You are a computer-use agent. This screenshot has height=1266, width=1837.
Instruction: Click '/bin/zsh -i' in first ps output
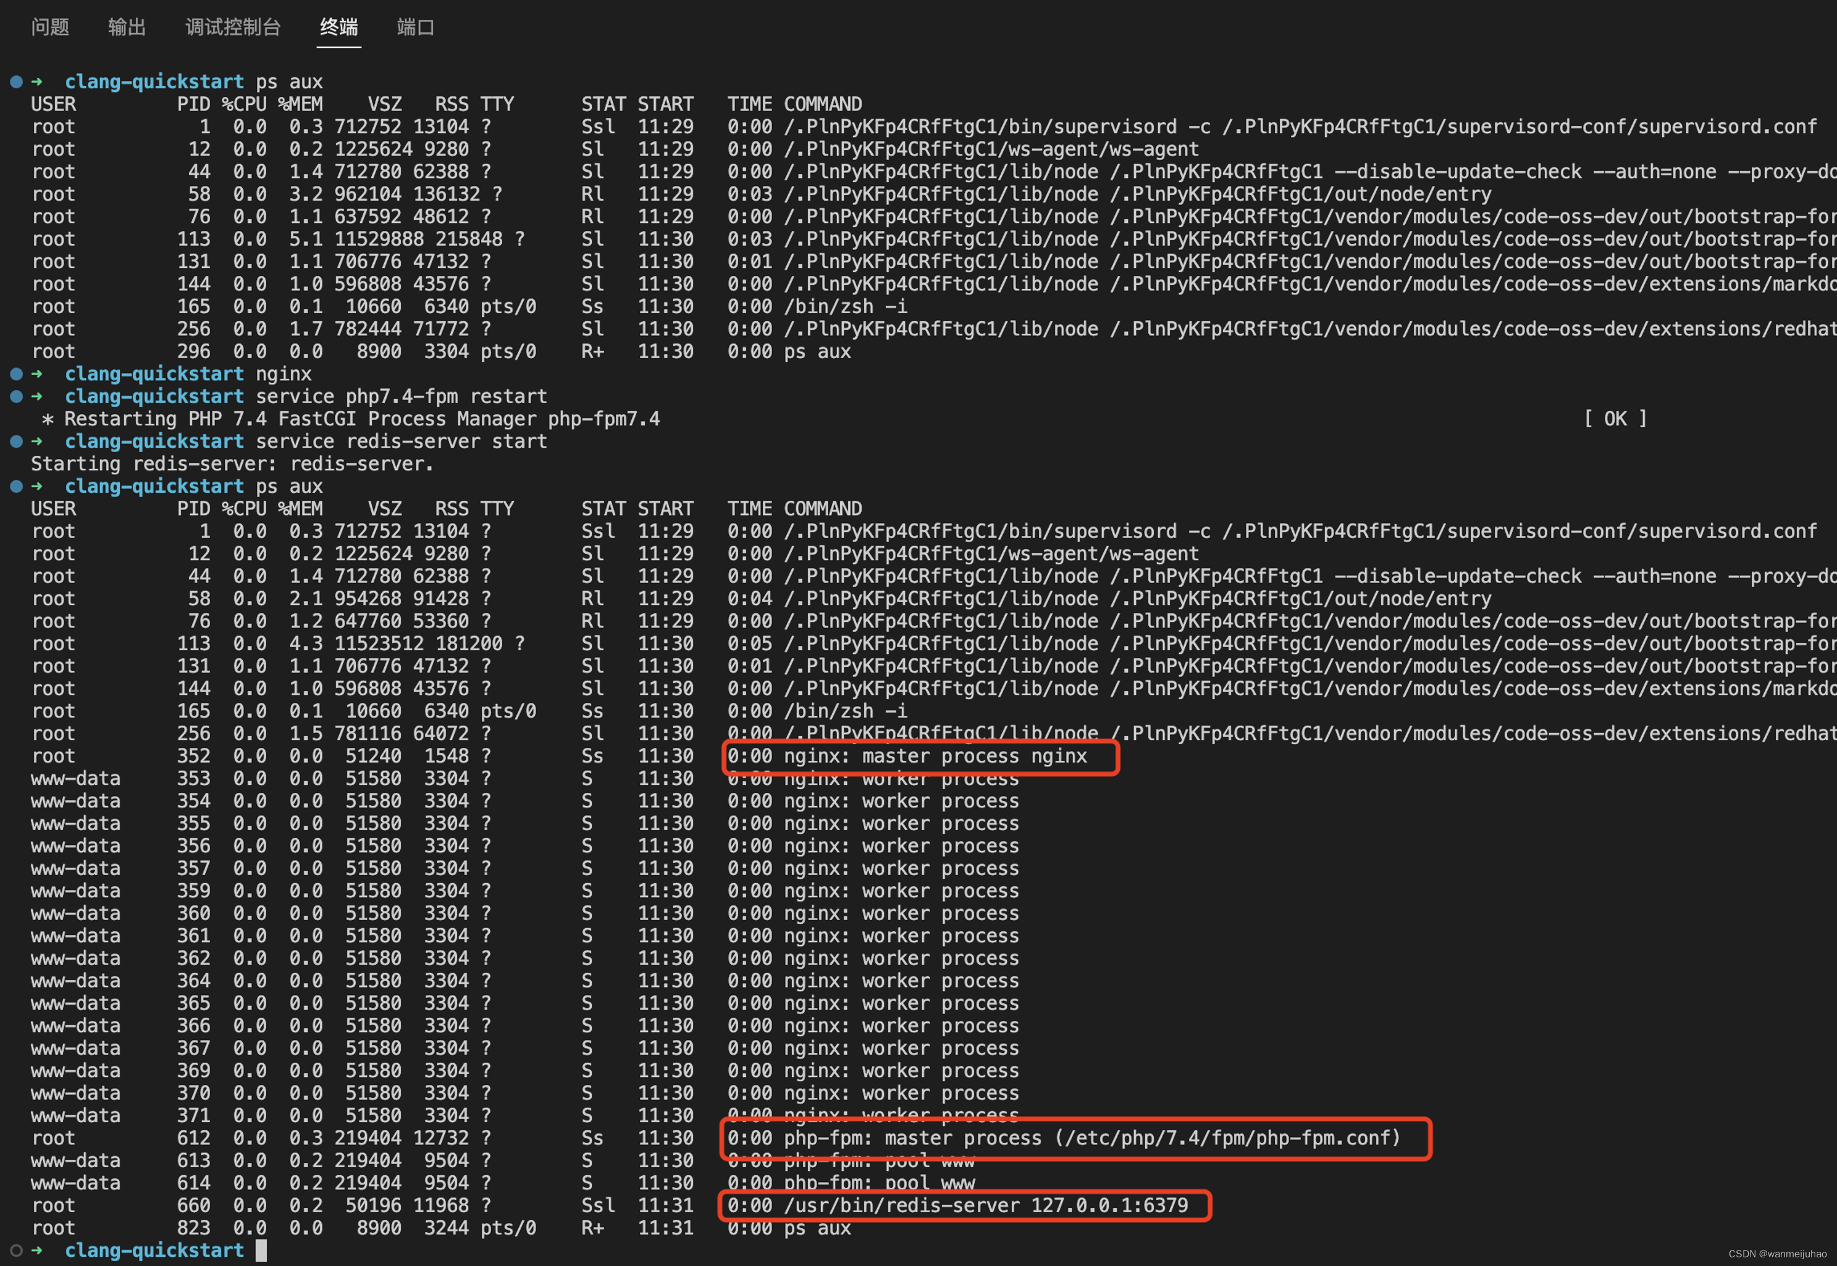click(846, 306)
